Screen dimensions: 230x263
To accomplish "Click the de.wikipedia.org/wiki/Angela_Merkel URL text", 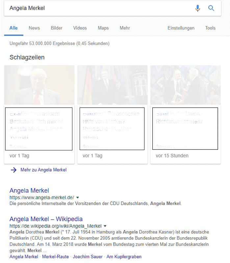I will (x=56, y=226).
